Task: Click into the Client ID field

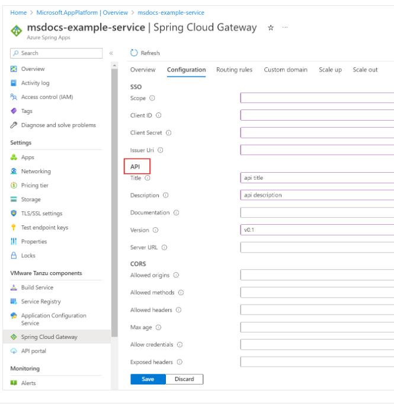Action: click(x=317, y=115)
